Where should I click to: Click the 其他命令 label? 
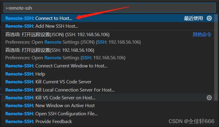202,34
